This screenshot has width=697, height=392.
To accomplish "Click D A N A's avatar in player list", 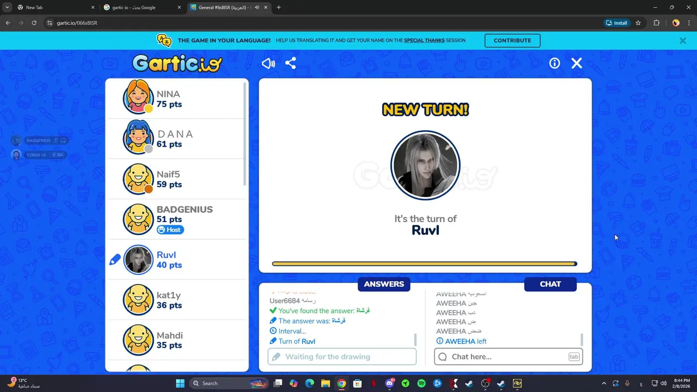I will tap(138, 137).
